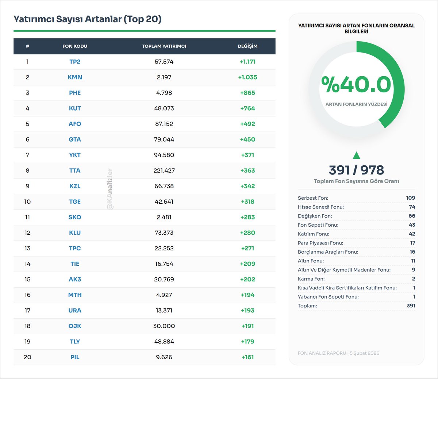438x438 pixels.
Task: Click total investors value 30.000
Action: [164, 326]
